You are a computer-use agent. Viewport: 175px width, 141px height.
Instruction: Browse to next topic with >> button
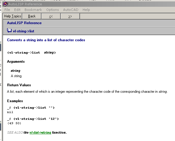click(x=70, y=16)
